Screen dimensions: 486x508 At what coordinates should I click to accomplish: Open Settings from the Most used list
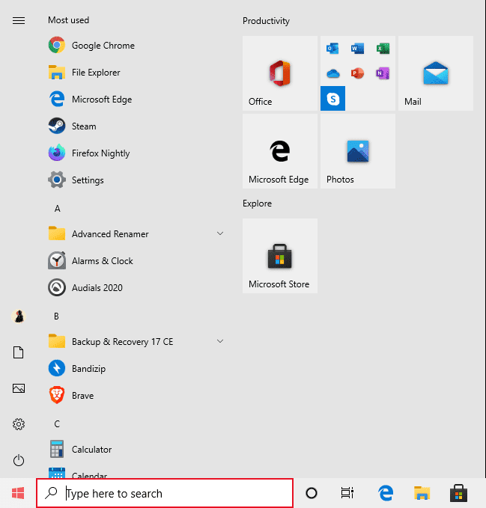(x=136, y=180)
